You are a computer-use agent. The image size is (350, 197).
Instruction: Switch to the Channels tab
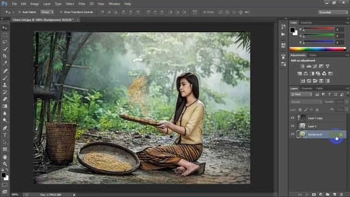coord(307,89)
